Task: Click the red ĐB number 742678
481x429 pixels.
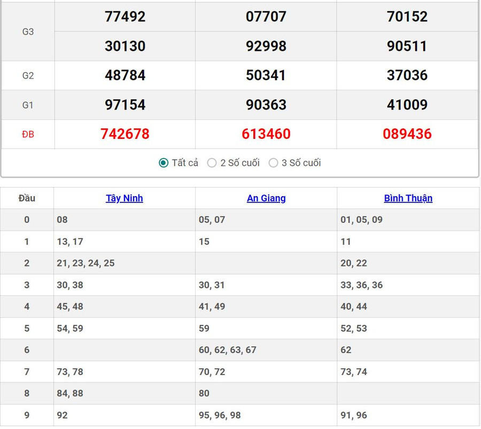Action: [125, 134]
